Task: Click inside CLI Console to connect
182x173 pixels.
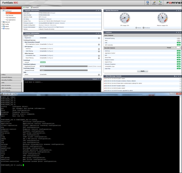Action: [62, 86]
